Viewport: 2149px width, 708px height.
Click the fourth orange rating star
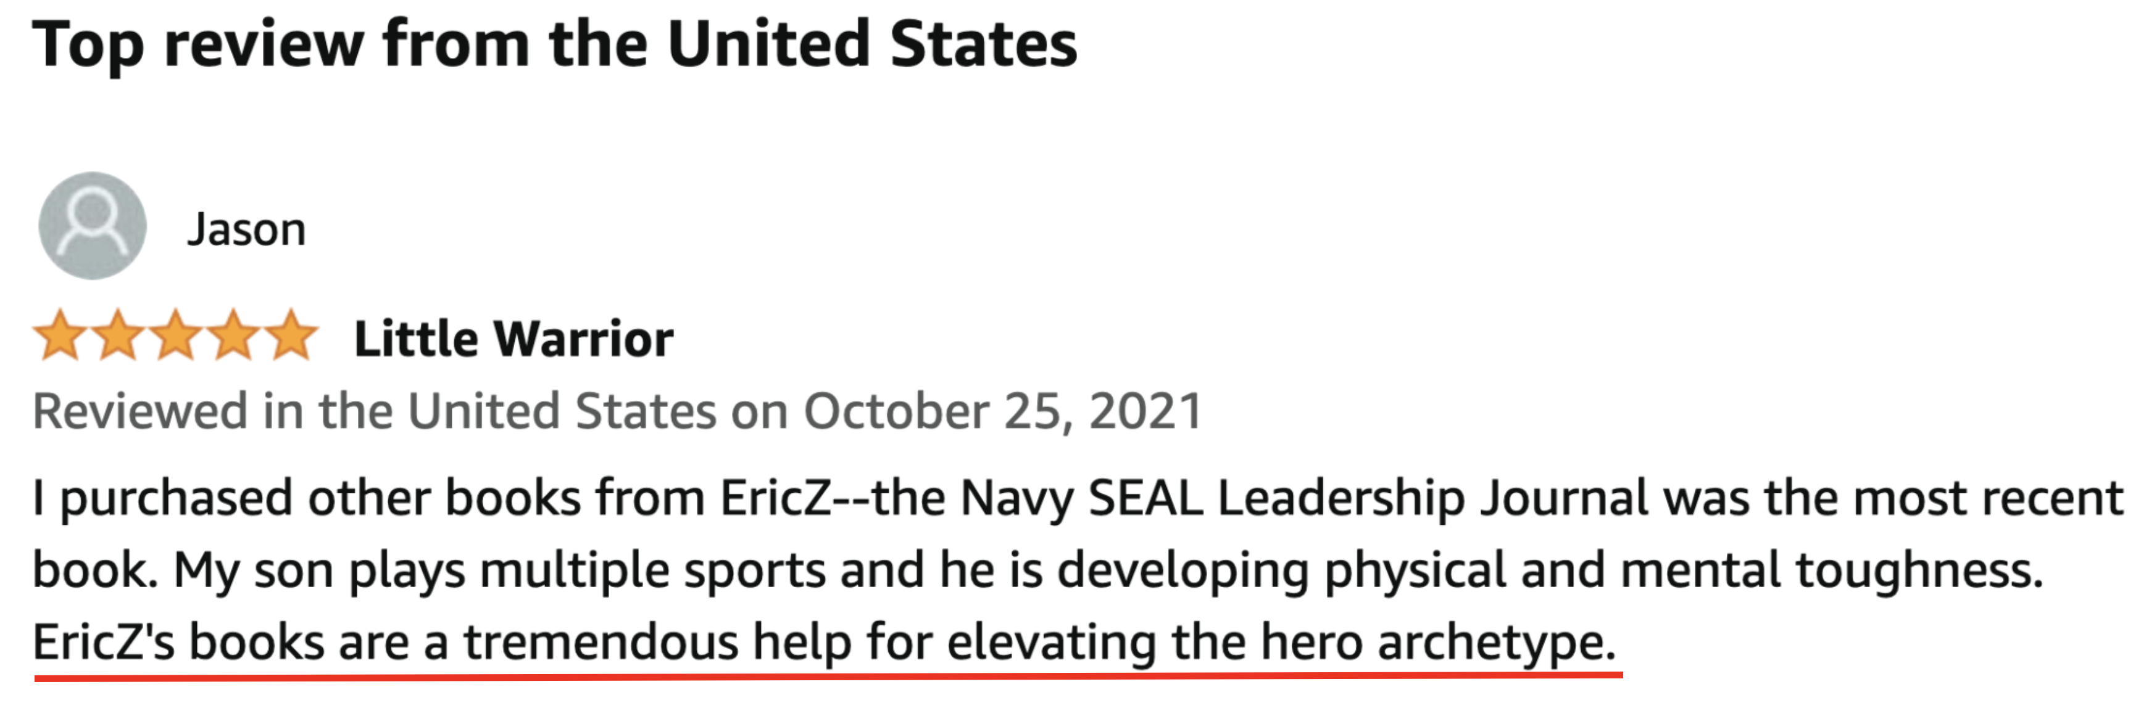233,335
